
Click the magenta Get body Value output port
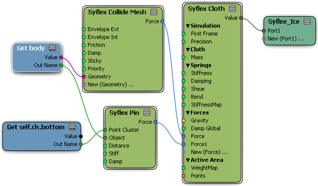click(x=61, y=58)
